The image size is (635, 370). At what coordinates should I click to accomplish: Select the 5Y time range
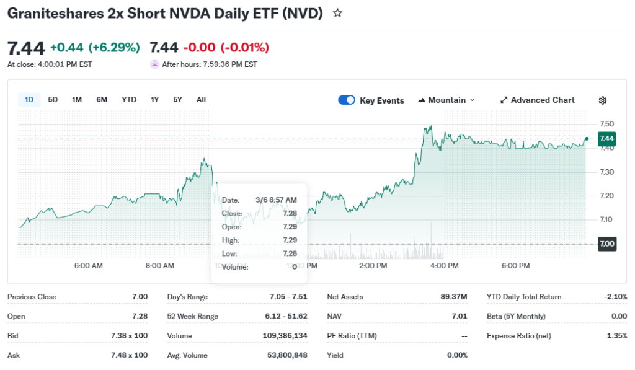click(x=178, y=100)
